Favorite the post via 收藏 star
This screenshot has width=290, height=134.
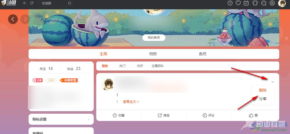click(119, 115)
